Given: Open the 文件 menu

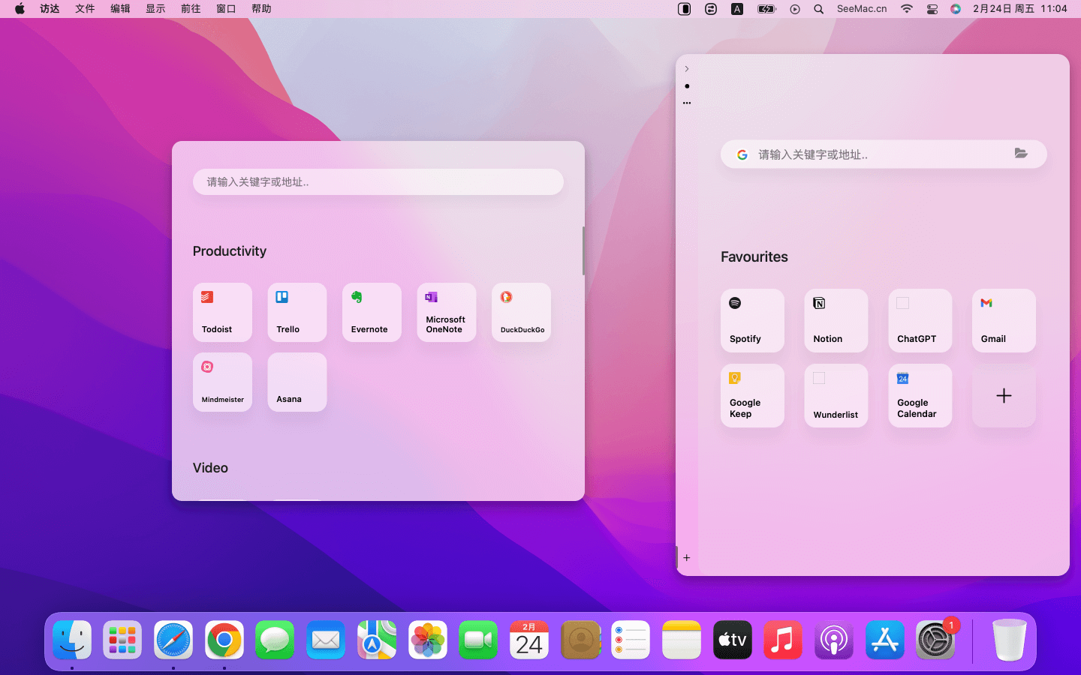Looking at the screenshot, I should click(85, 9).
